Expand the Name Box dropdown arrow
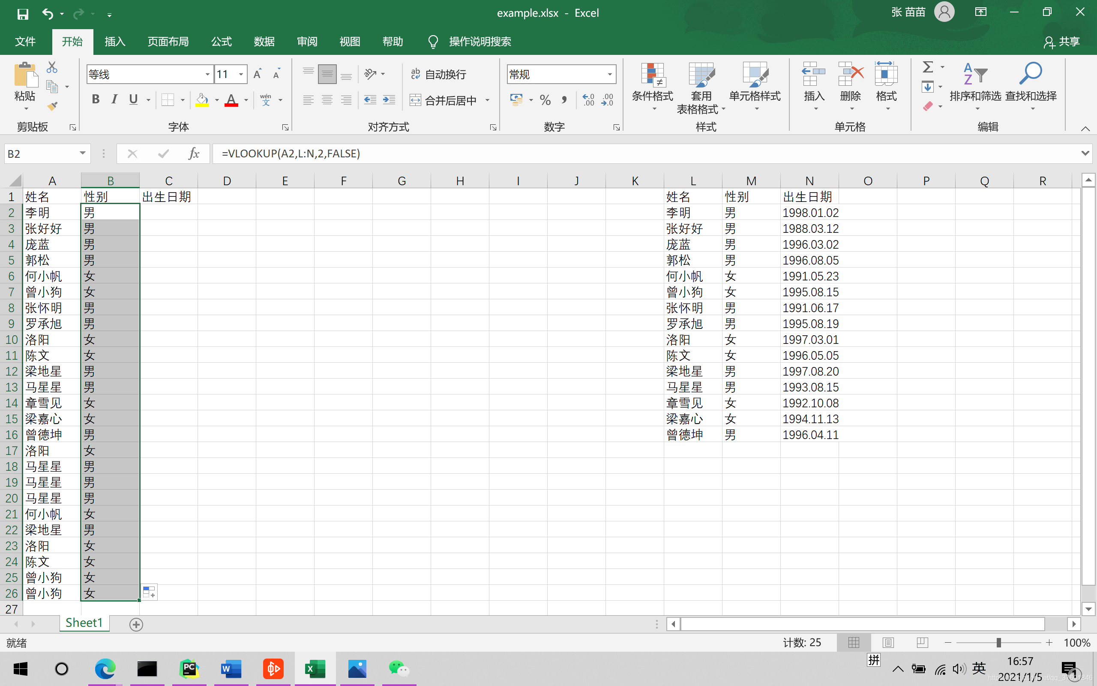Image resolution: width=1097 pixels, height=686 pixels. click(x=83, y=153)
